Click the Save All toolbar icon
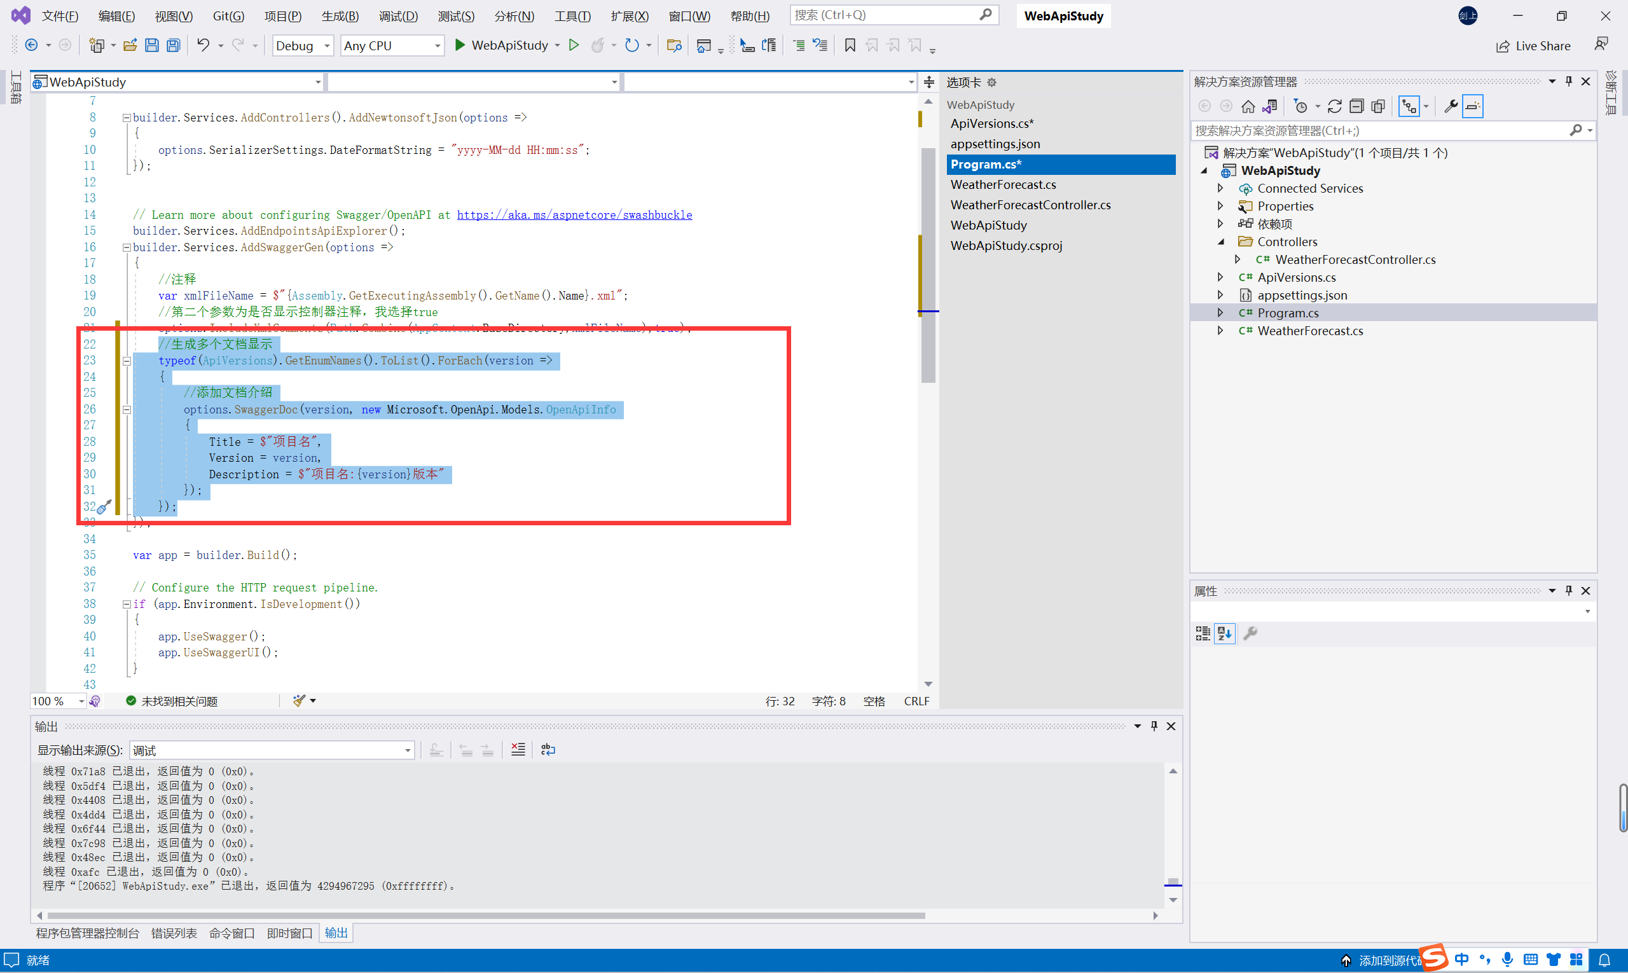This screenshot has height=973, width=1628. pyautogui.click(x=173, y=45)
